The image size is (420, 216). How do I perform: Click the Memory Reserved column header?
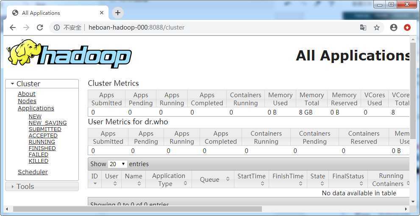(344, 99)
